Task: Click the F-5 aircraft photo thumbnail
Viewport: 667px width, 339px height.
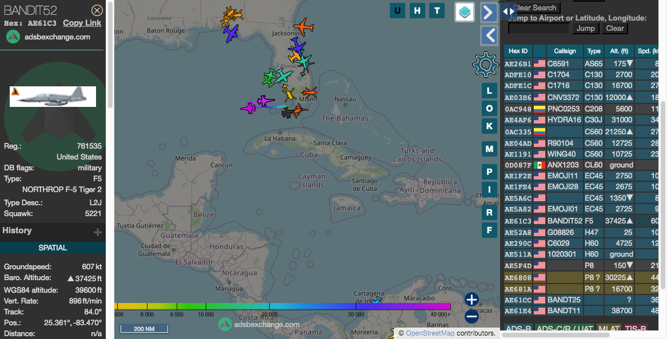Action: click(x=53, y=97)
